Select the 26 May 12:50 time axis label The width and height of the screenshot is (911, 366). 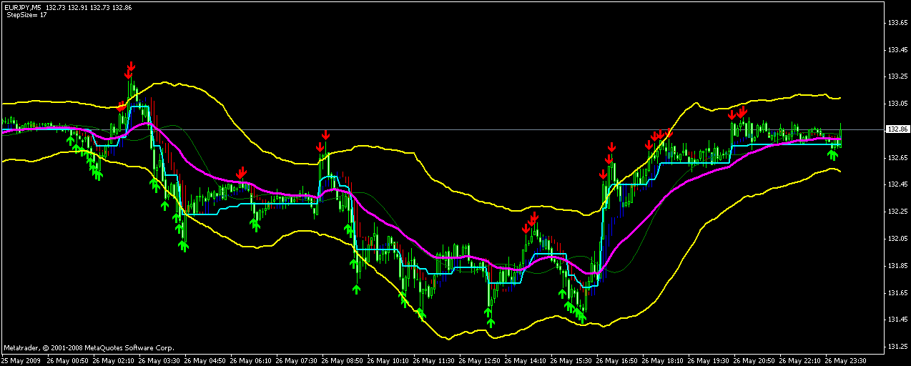tap(481, 361)
